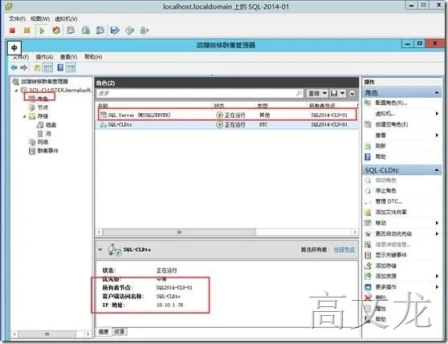Open the 操作(A) menu
The width and height of the screenshot is (448, 344).
[44, 57]
